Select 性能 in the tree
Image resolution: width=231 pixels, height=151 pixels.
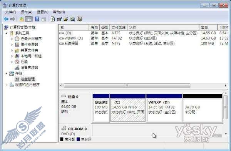(24, 62)
